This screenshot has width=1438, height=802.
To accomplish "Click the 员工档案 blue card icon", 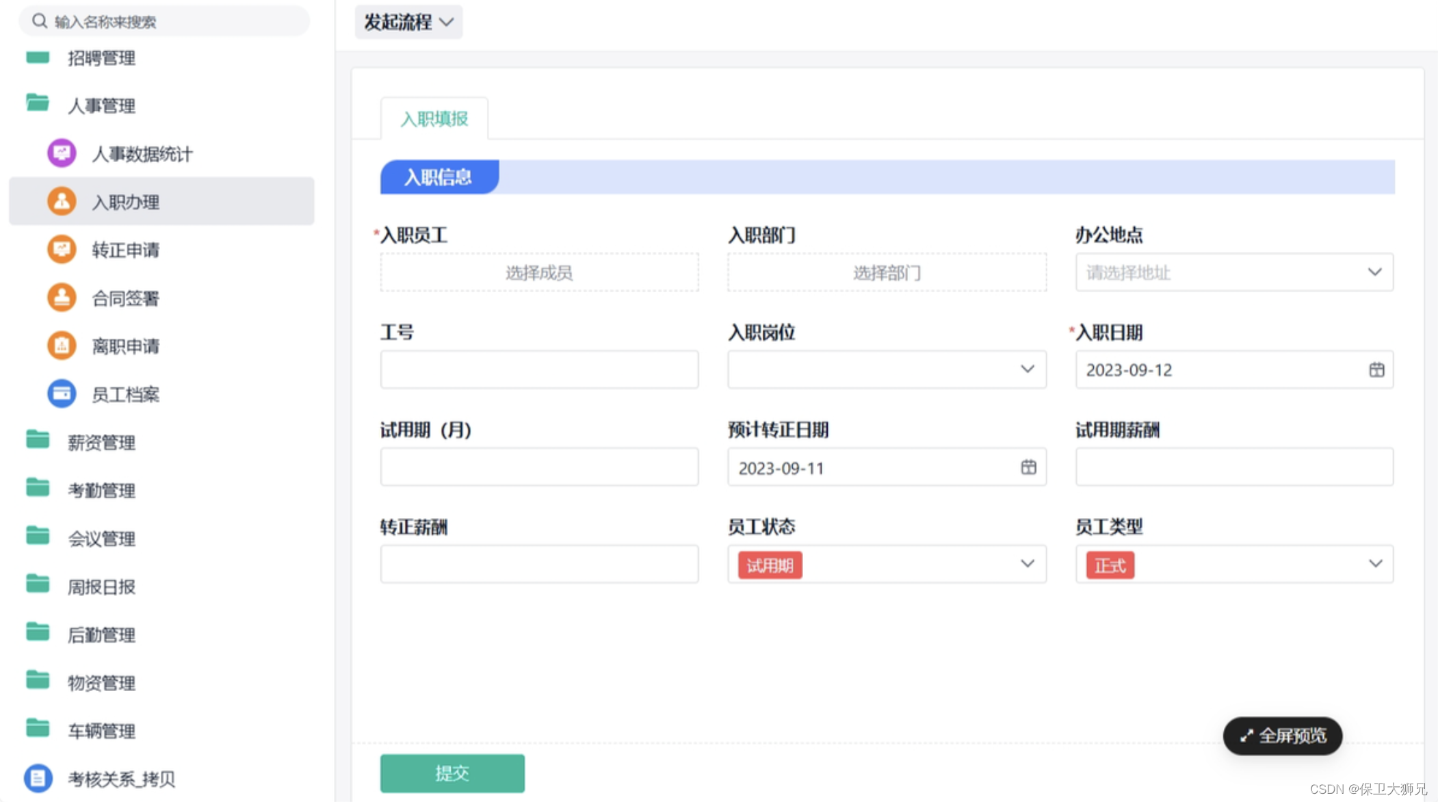I will pyautogui.click(x=62, y=394).
